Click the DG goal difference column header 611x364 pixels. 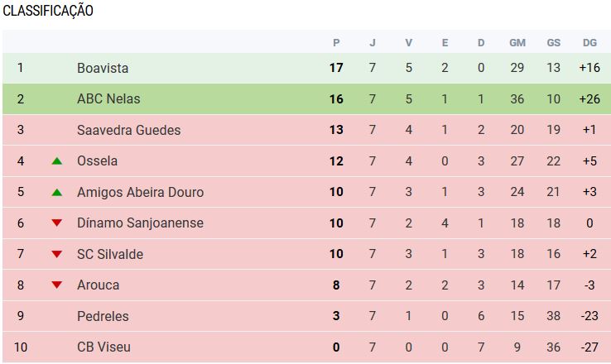click(x=589, y=42)
